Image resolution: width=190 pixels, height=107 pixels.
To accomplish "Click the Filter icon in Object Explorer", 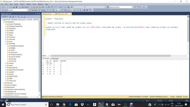I will point(18,17).
